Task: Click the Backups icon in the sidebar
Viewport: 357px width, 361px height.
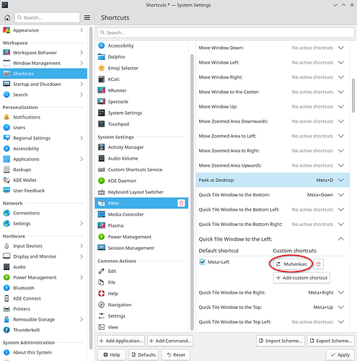Action: (x=6, y=170)
